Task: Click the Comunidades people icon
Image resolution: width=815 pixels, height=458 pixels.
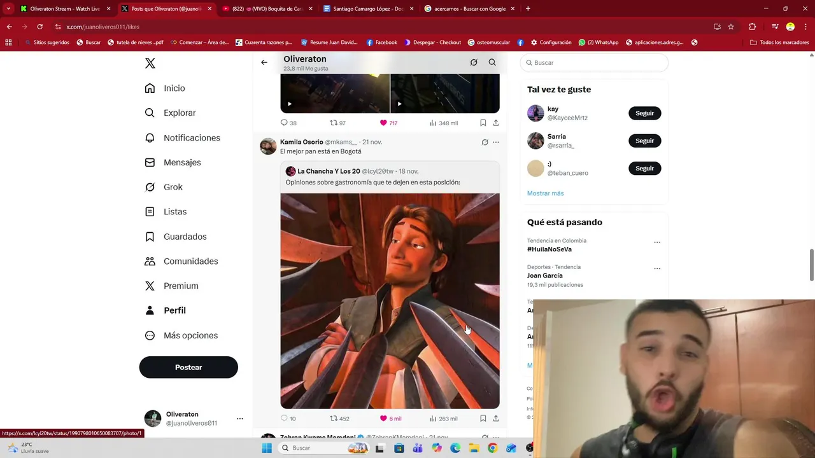Action: (150, 261)
